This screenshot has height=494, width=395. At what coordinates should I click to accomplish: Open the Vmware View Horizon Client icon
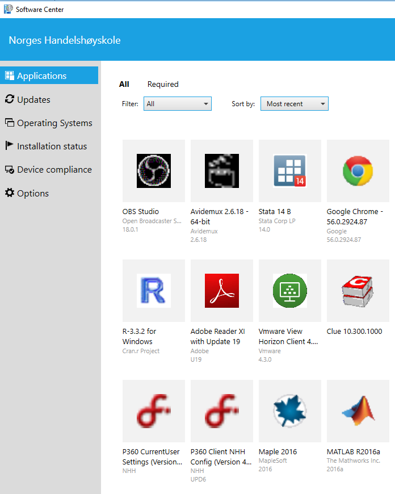tap(290, 291)
